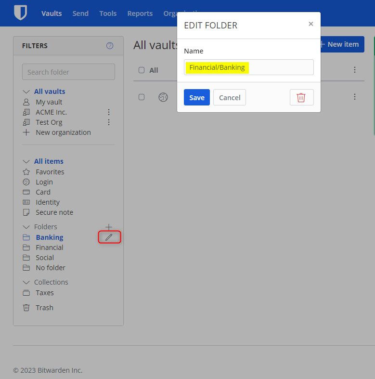
Task: Select the Social folder
Action: (x=45, y=258)
